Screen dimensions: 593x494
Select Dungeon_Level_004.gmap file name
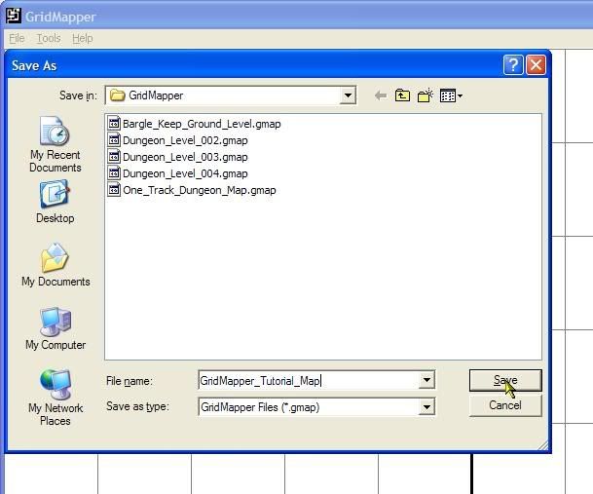[x=185, y=173]
